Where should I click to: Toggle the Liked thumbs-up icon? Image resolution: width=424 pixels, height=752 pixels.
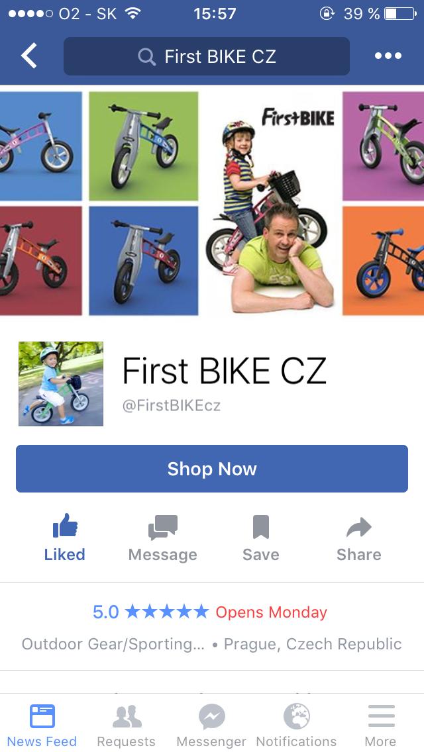[x=65, y=525]
